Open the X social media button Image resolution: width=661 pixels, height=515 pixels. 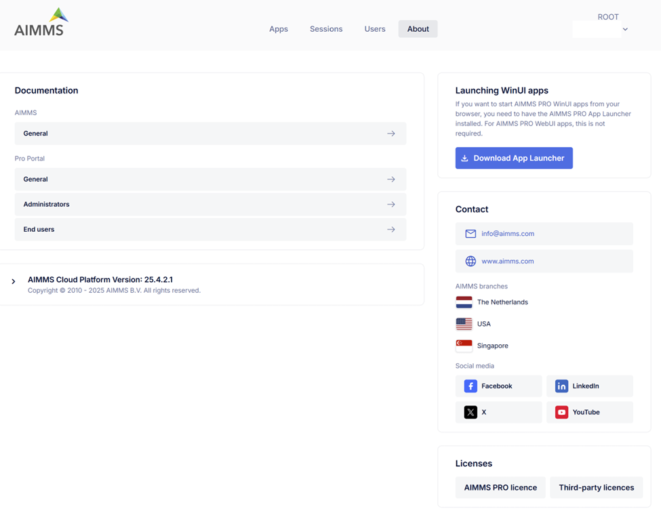tap(499, 412)
